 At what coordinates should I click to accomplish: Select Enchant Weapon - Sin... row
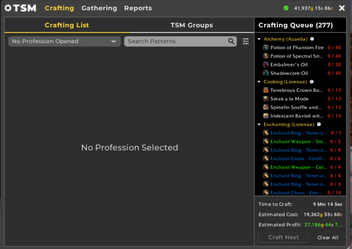300,141
